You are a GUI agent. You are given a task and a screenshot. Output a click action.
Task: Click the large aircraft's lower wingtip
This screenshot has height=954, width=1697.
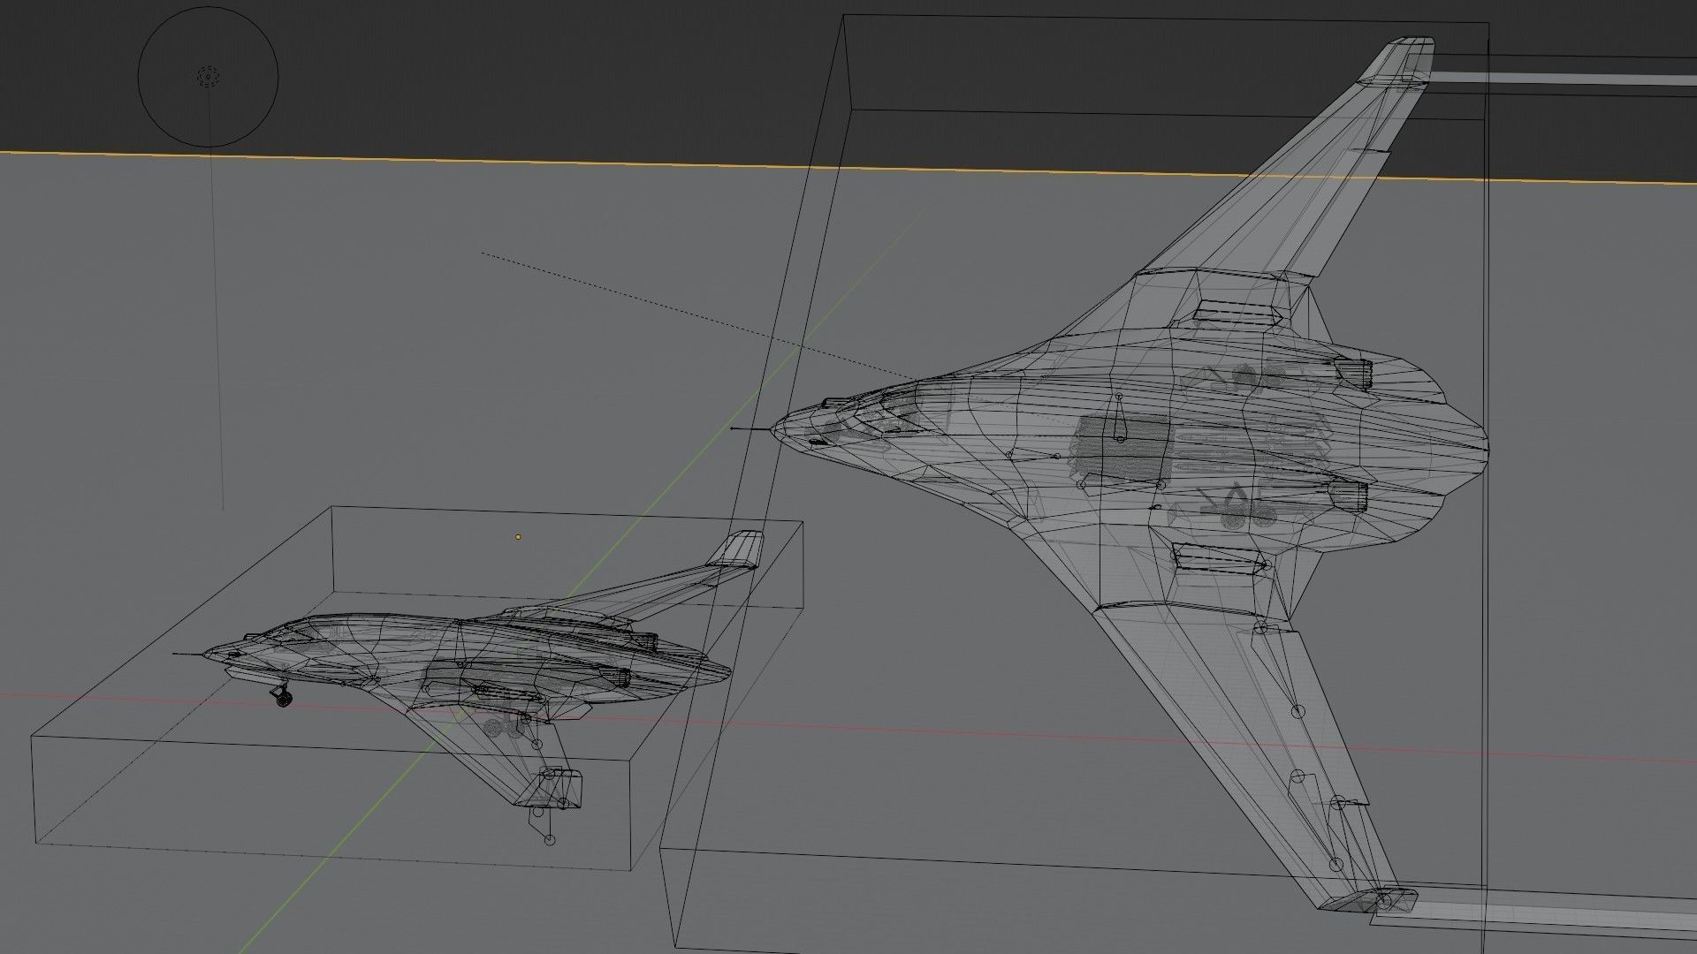coord(1370,899)
